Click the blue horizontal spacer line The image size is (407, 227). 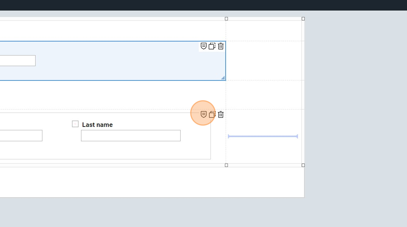click(263, 136)
